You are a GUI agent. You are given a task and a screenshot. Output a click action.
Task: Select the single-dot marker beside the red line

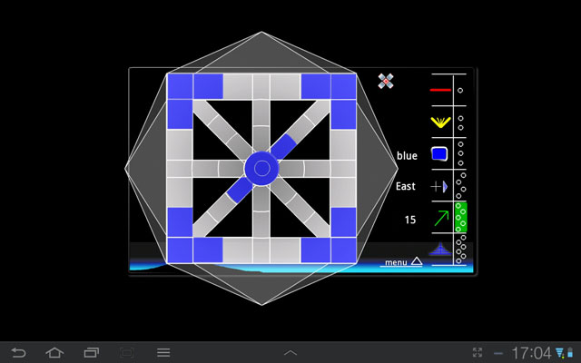[x=460, y=90]
